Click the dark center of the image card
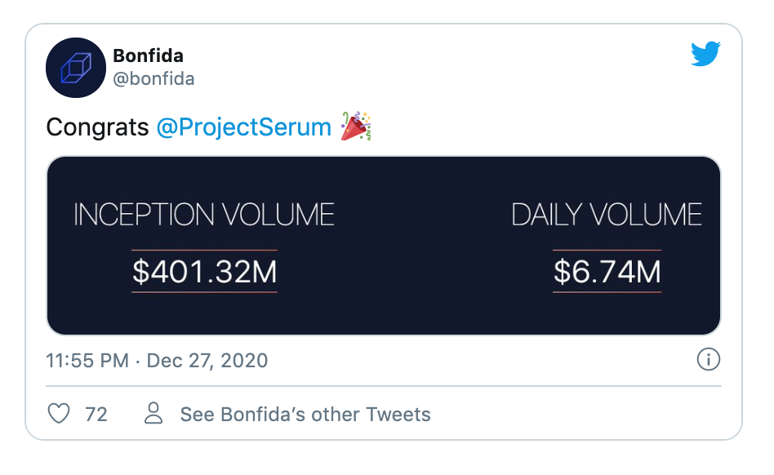This screenshot has width=774, height=475. click(384, 246)
